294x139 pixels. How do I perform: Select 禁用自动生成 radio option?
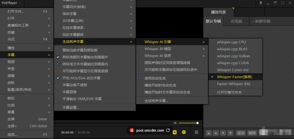172,78
